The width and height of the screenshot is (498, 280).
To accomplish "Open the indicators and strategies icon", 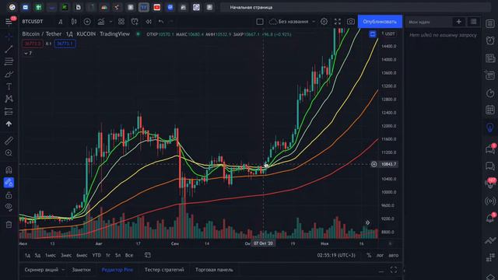I will point(101,22).
